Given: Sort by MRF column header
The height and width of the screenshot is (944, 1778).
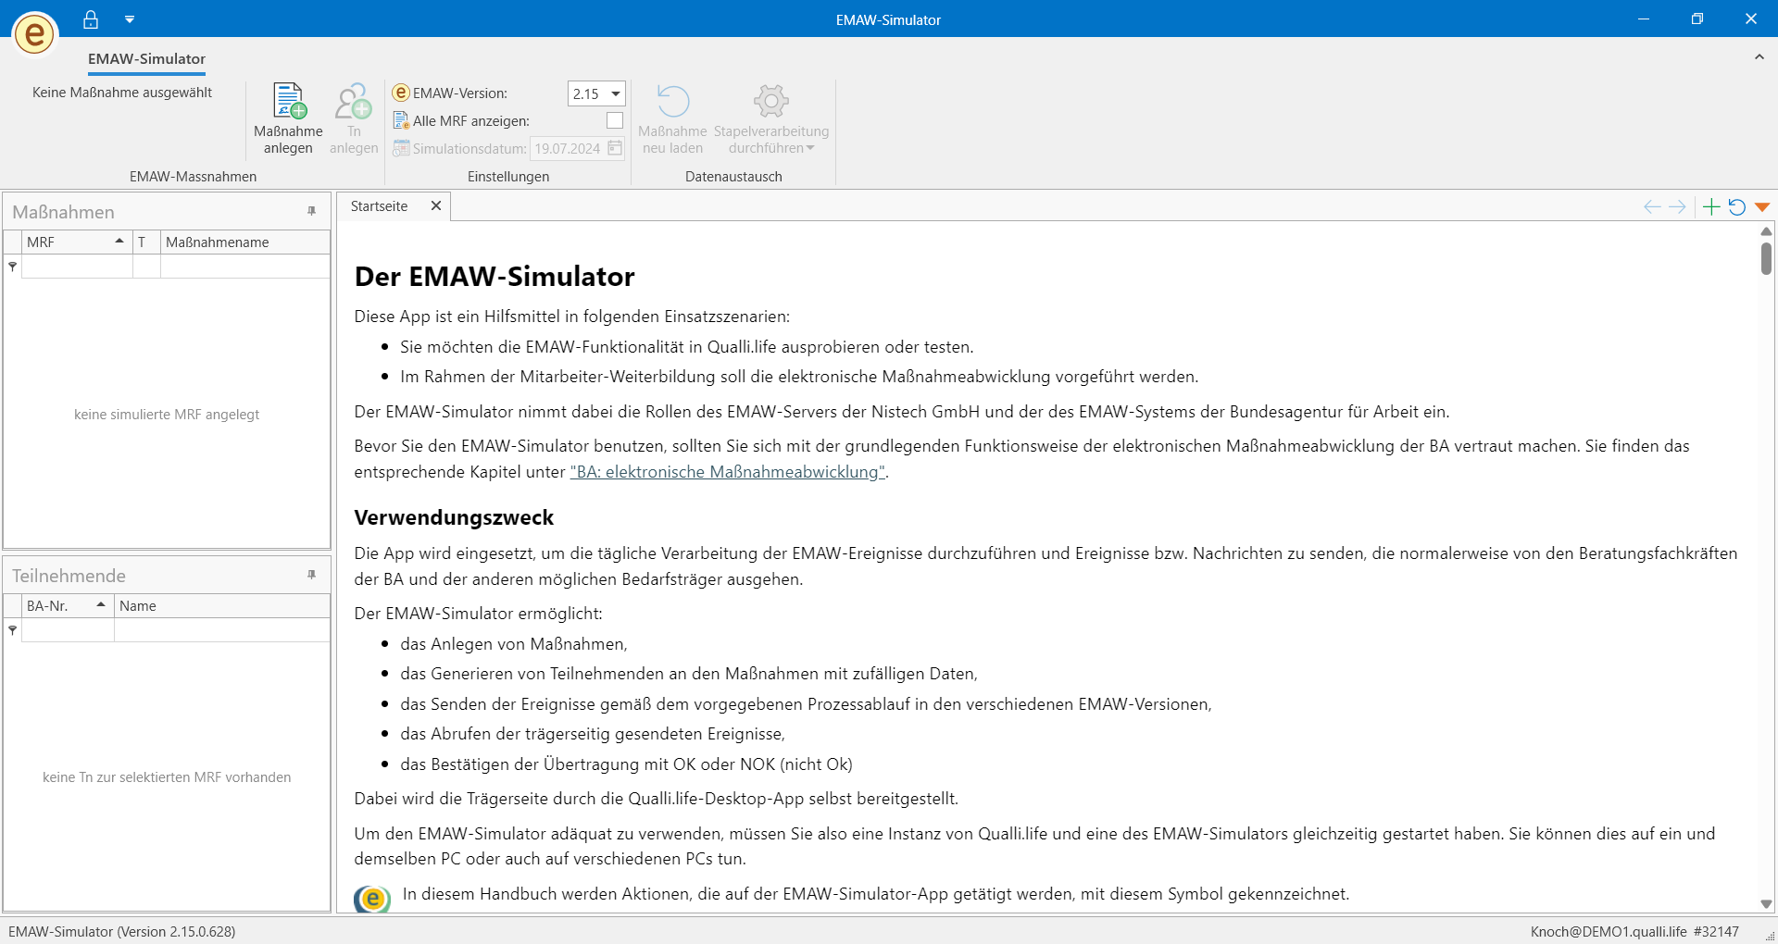Looking at the screenshot, I should coord(77,242).
